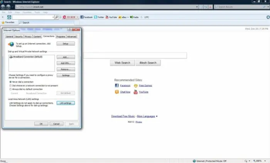Image resolution: width=270 pixels, height=163 pixels.
Task: Open the More Languages dropdown
Action: (x=147, y=116)
